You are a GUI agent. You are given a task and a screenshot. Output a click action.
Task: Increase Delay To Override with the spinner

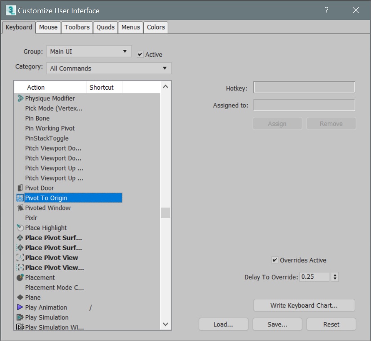(x=334, y=275)
